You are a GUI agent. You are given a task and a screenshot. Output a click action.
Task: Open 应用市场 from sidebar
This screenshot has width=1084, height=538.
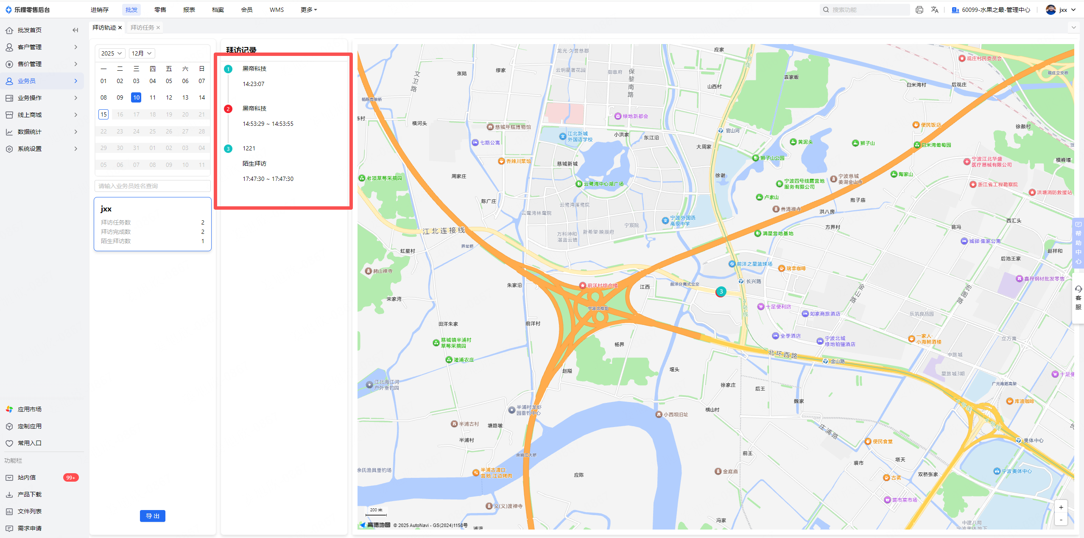coord(29,409)
